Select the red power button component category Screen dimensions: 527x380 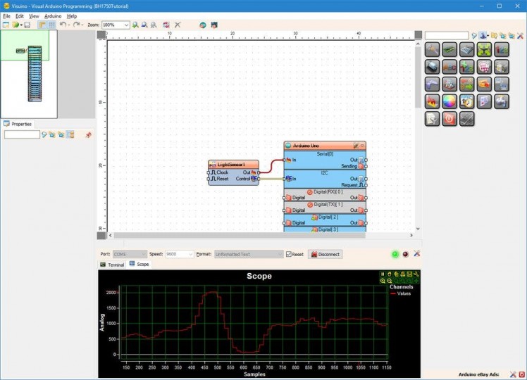coord(449,119)
